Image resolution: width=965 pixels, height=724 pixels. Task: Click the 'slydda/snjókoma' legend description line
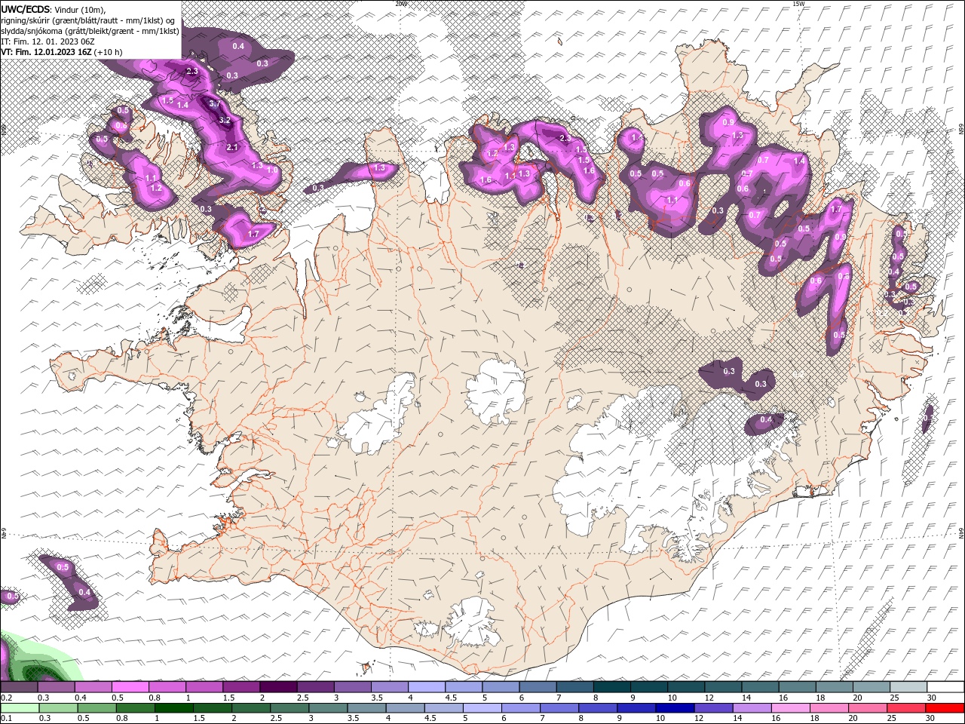click(90, 31)
